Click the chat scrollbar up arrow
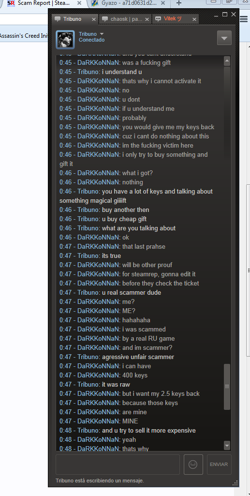 point(227,61)
